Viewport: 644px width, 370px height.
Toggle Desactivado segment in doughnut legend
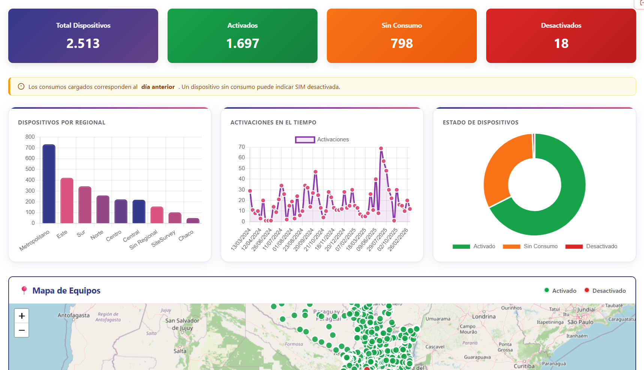tap(591, 246)
